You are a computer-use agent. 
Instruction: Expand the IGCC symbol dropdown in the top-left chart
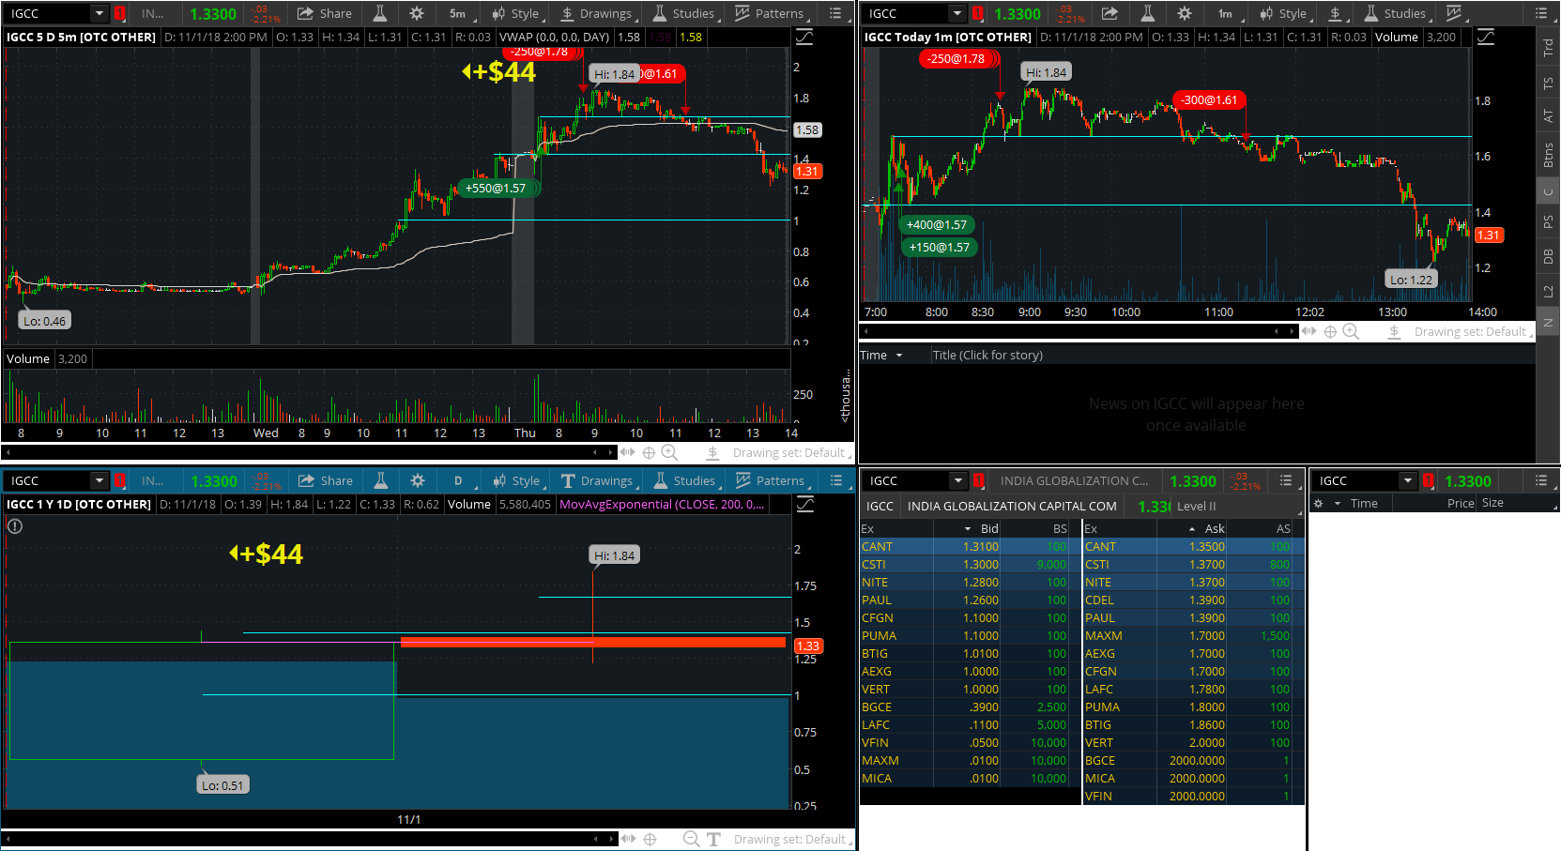coord(99,14)
